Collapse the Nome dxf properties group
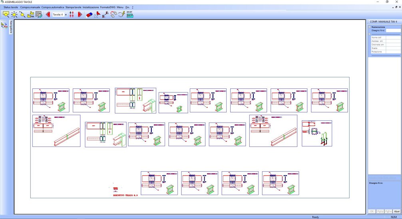402x219 pixels. 370,34
